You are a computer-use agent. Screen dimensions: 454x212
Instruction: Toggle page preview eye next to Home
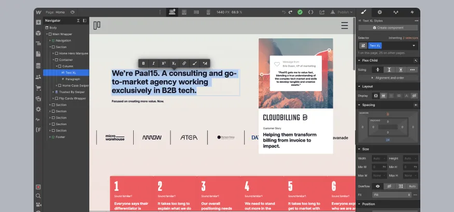tap(73, 12)
